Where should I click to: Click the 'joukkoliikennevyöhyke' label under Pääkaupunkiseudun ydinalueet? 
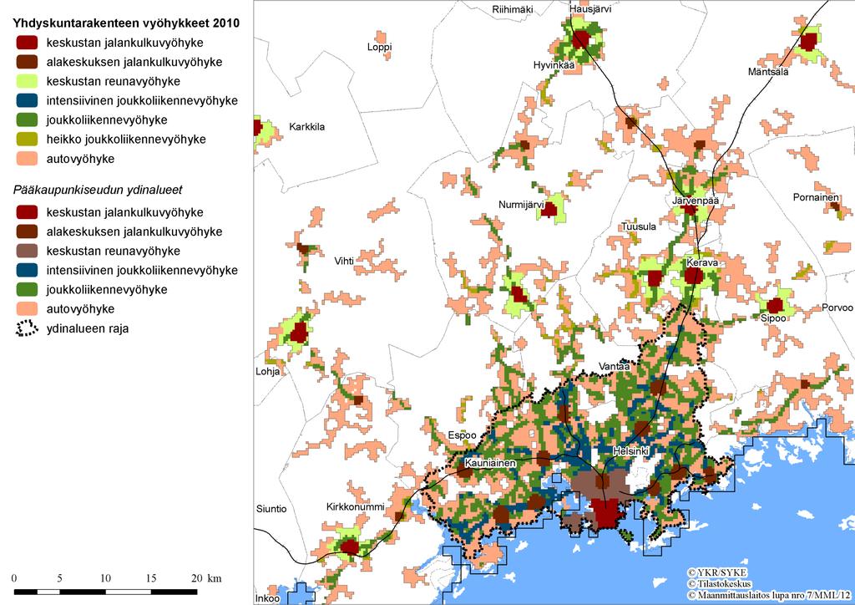tap(106, 290)
